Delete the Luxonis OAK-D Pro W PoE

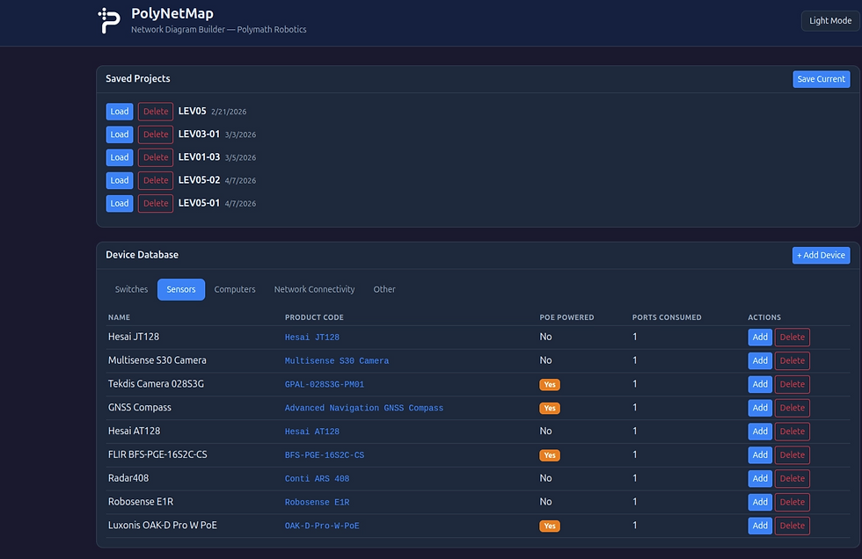pos(792,526)
